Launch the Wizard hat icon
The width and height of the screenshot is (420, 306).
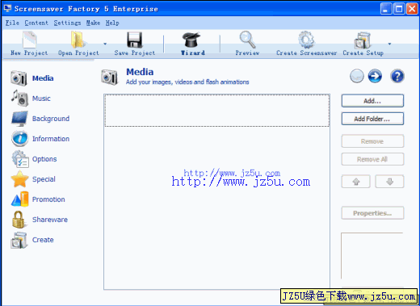point(191,40)
